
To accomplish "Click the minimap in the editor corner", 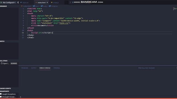I will (175, 9).
